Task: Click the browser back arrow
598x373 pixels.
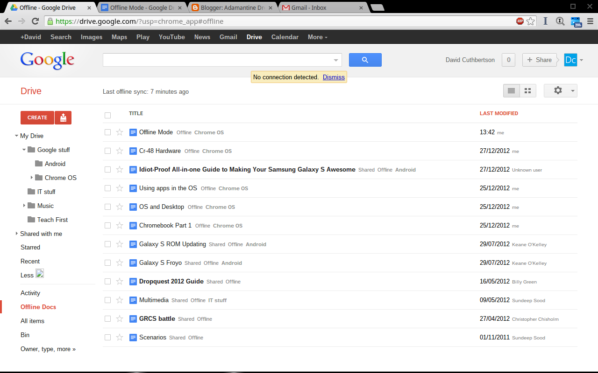Action: [x=8, y=21]
